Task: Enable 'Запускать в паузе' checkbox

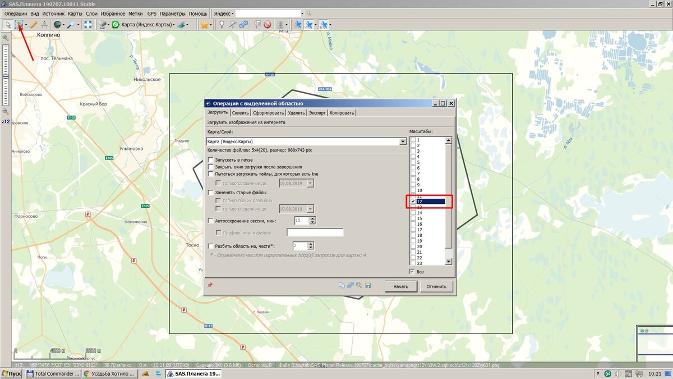Action: (210, 160)
